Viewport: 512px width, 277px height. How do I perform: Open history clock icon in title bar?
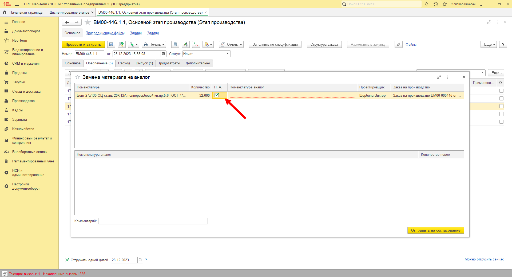[436, 4]
